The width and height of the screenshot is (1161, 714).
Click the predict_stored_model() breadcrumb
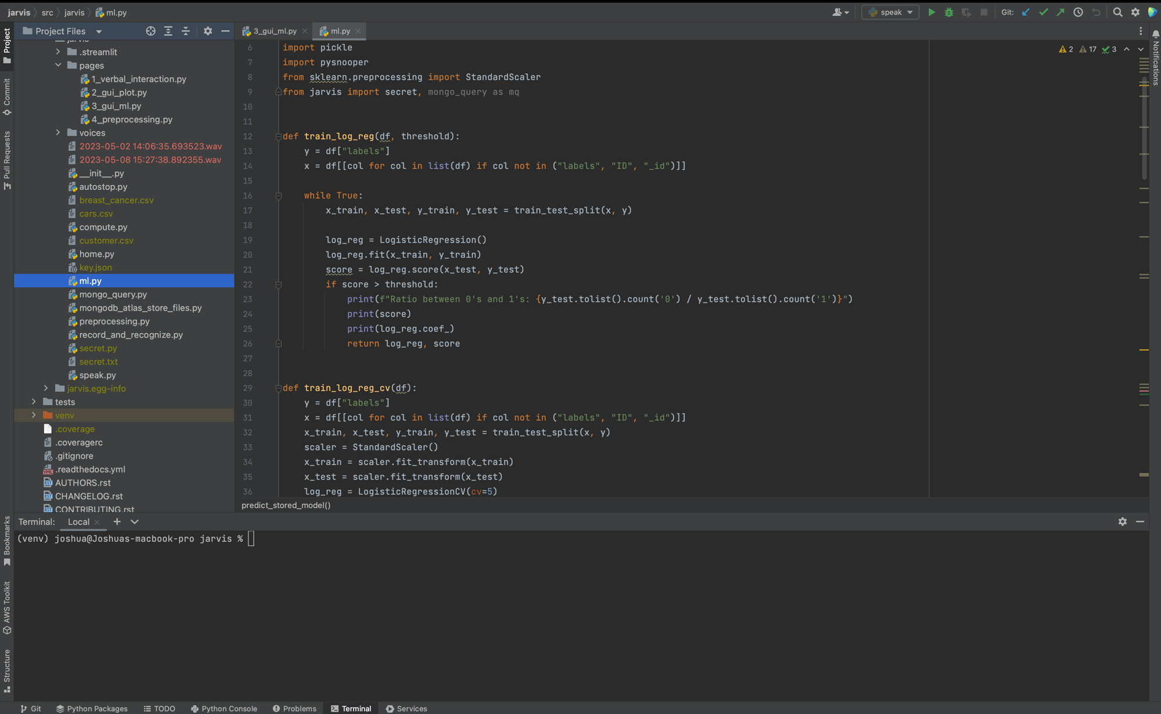coord(286,505)
